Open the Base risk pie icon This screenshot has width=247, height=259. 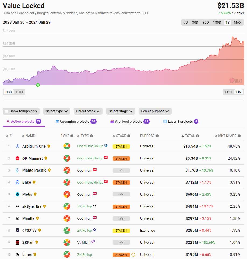point(67,182)
